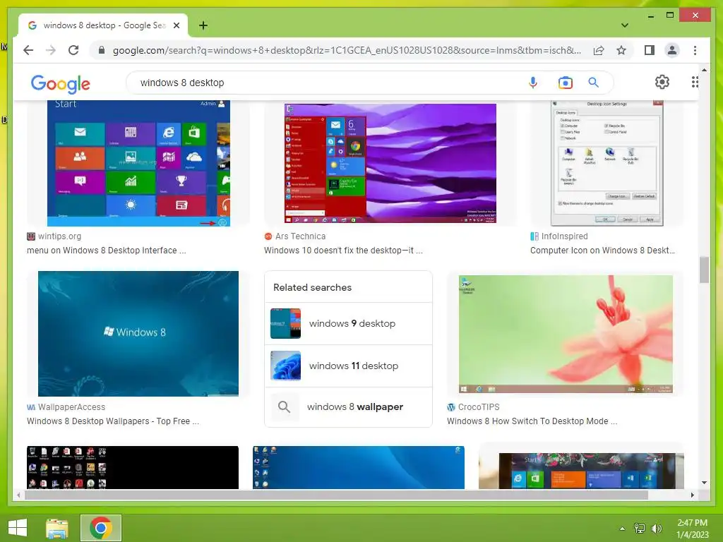Image resolution: width=723 pixels, height=542 pixels.
Task: Click the address bar URL
Action: pos(347,50)
